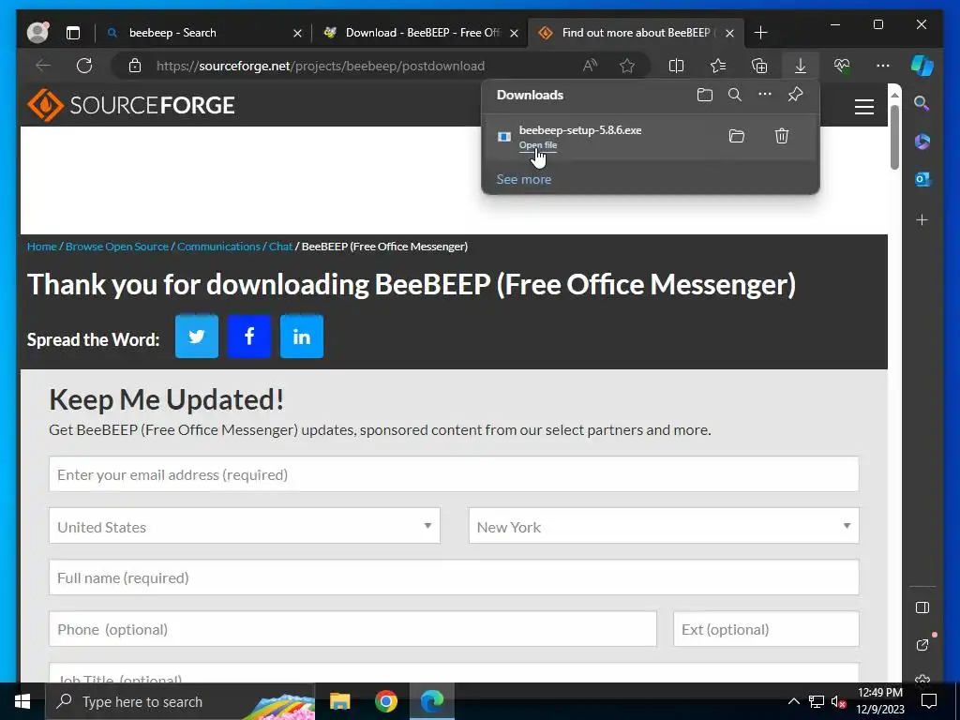
Task: Open Chat breadcrumb link
Action: point(280,247)
